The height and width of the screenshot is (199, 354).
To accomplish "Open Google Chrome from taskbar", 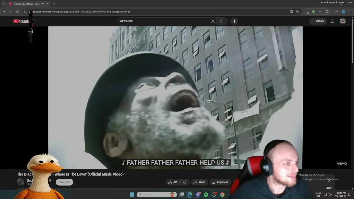I will pos(222,195).
